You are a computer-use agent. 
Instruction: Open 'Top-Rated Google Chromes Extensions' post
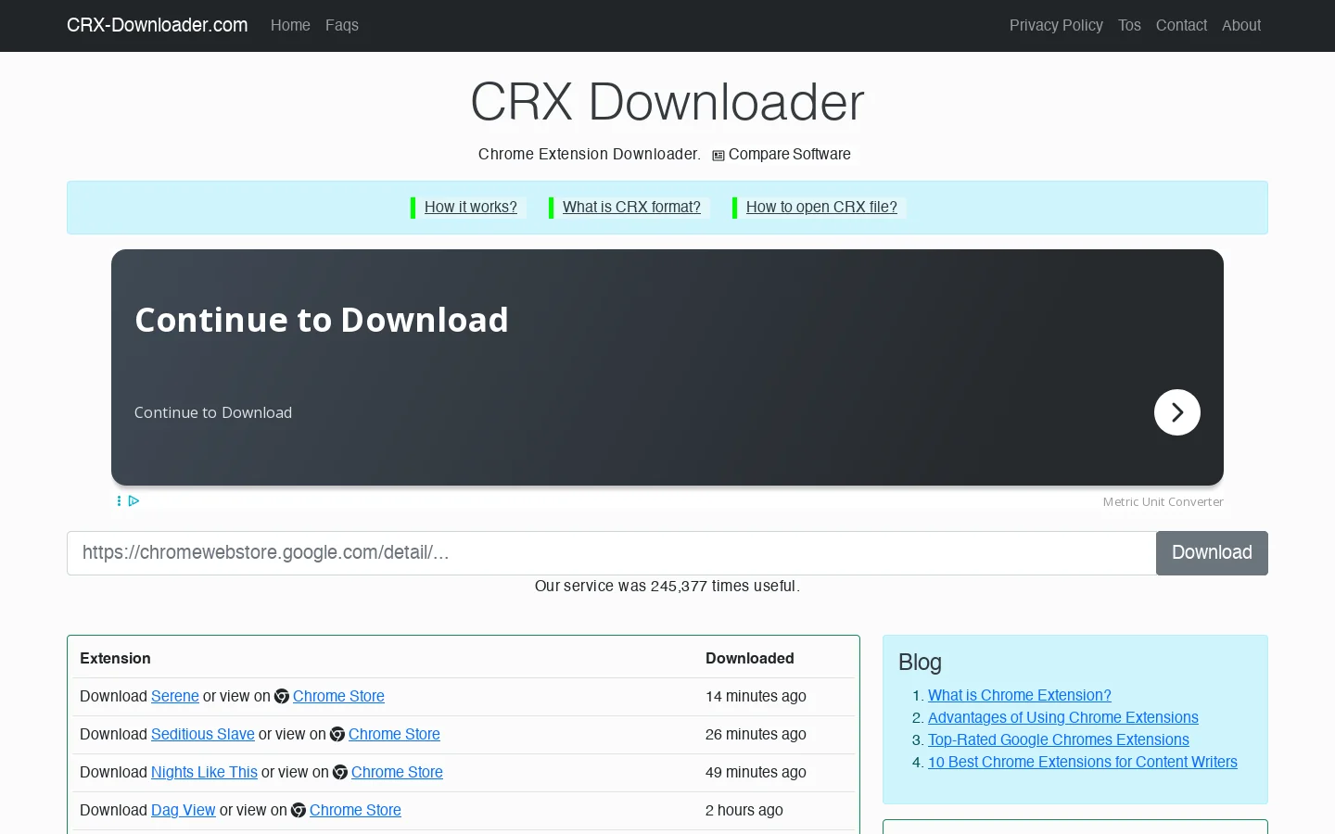1059,739
